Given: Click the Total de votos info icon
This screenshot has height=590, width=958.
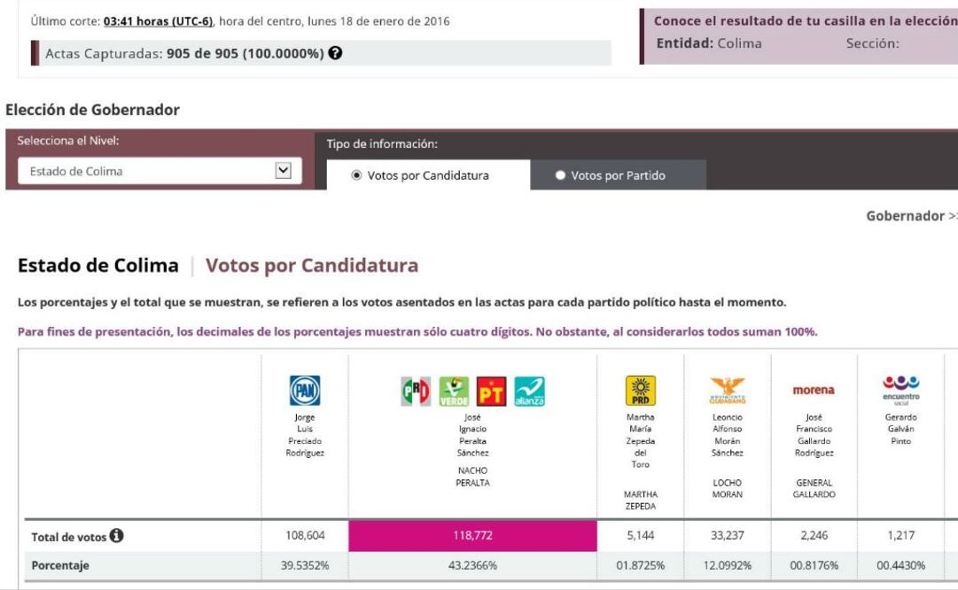Looking at the screenshot, I should (116, 536).
